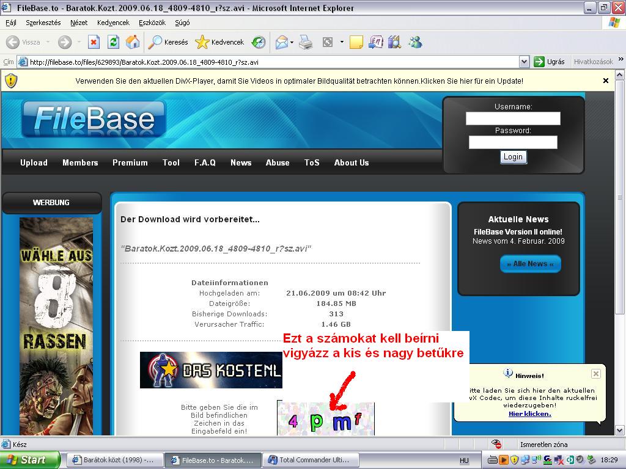The width and height of the screenshot is (626, 469).
Task: Open the Messenger people icon
Action: coord(415,42)
